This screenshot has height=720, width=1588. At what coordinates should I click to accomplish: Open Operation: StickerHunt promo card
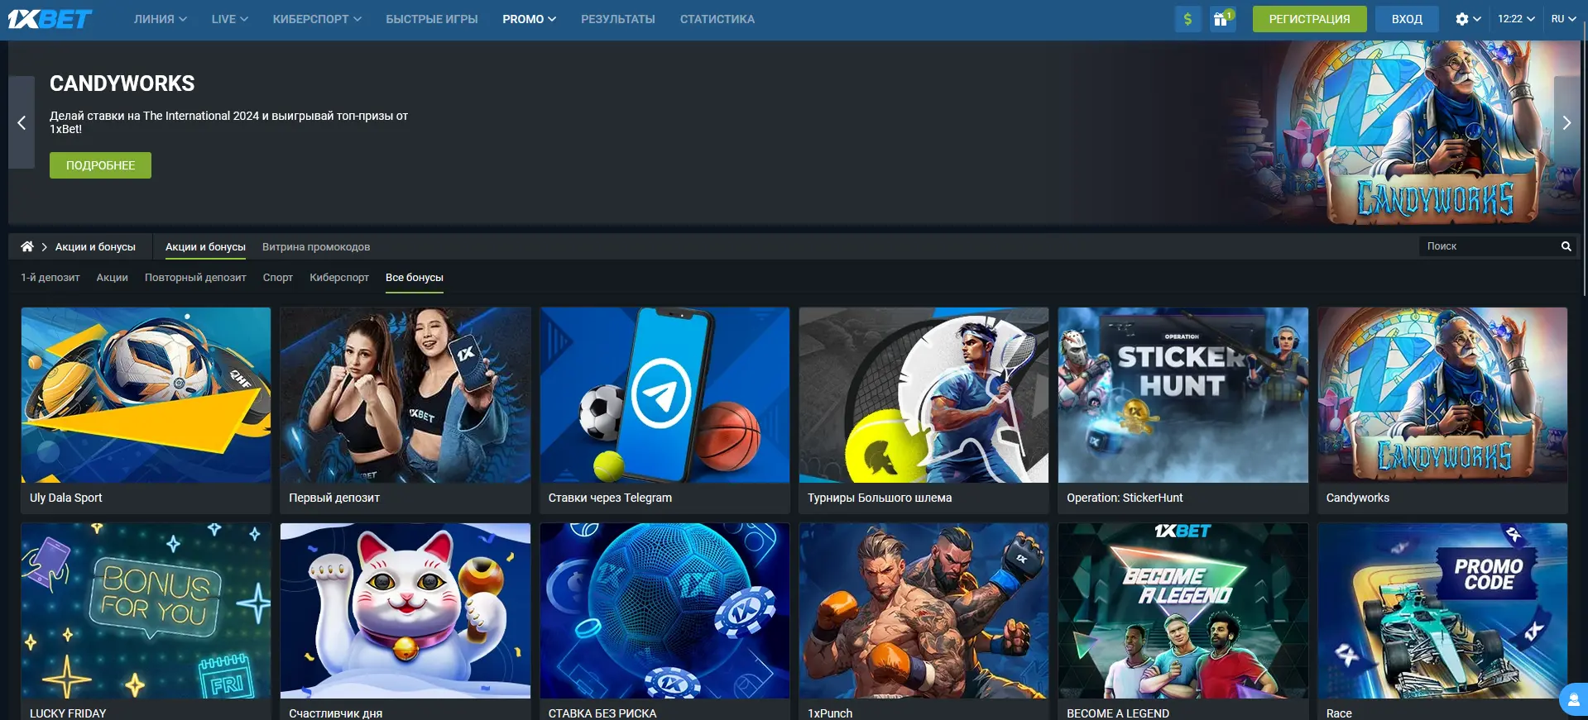[x=1183, y=410]
